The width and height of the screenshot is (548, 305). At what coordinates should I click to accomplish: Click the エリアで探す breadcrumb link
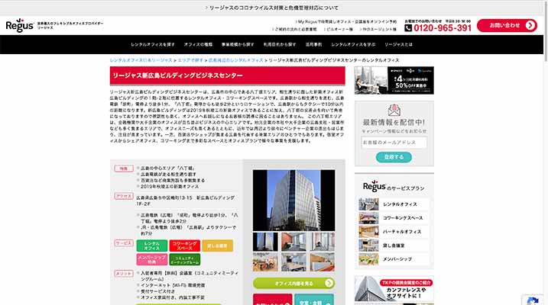pyautogui.click(x=190, y=60)
